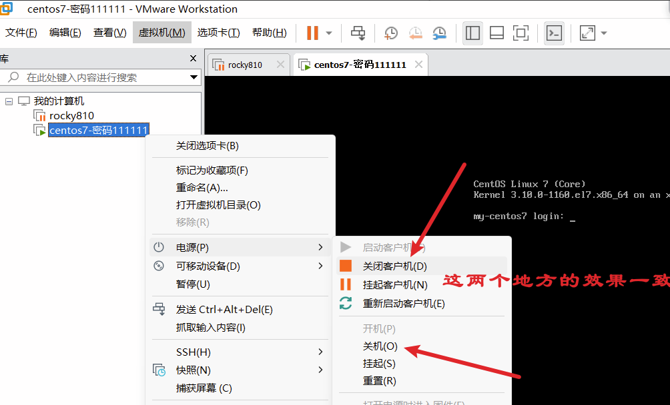Select 关闭客户机(D) in power submenu

coord(422,266)
